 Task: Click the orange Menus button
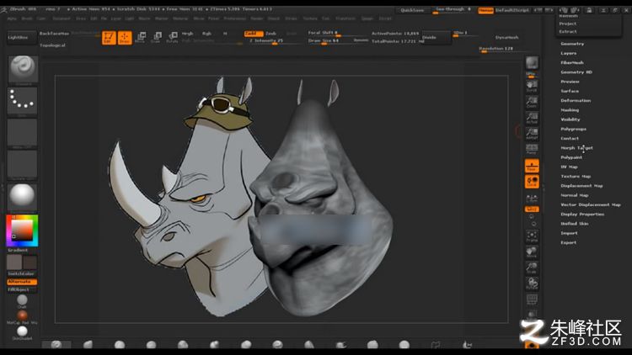click(485, 10)
